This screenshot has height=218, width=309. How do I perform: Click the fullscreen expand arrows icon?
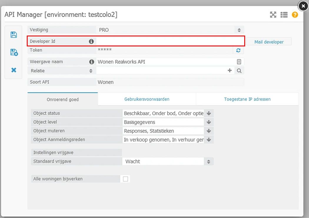click(x=273, y=15)
